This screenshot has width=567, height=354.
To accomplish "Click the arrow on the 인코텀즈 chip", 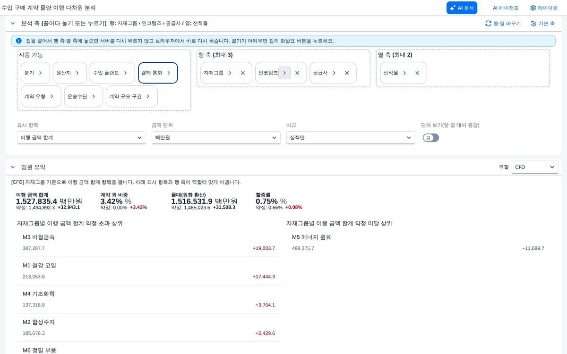I will click(x=284, y=73).
